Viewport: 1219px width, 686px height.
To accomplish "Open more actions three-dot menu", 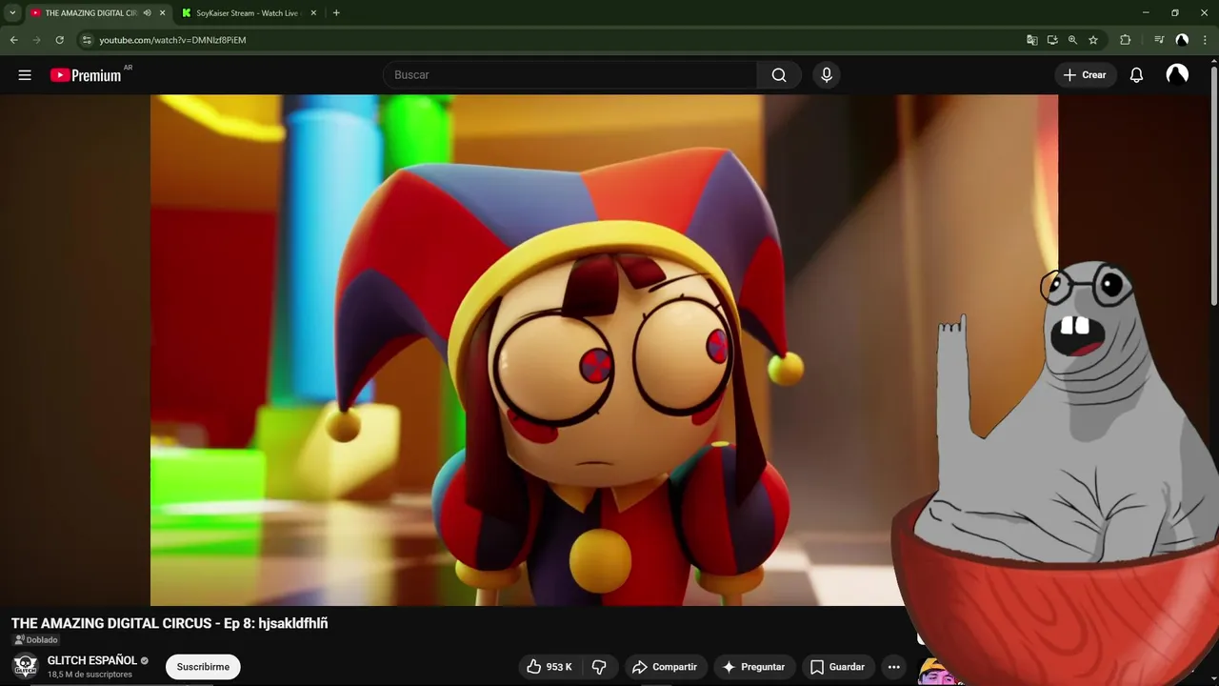I will 893,667.
